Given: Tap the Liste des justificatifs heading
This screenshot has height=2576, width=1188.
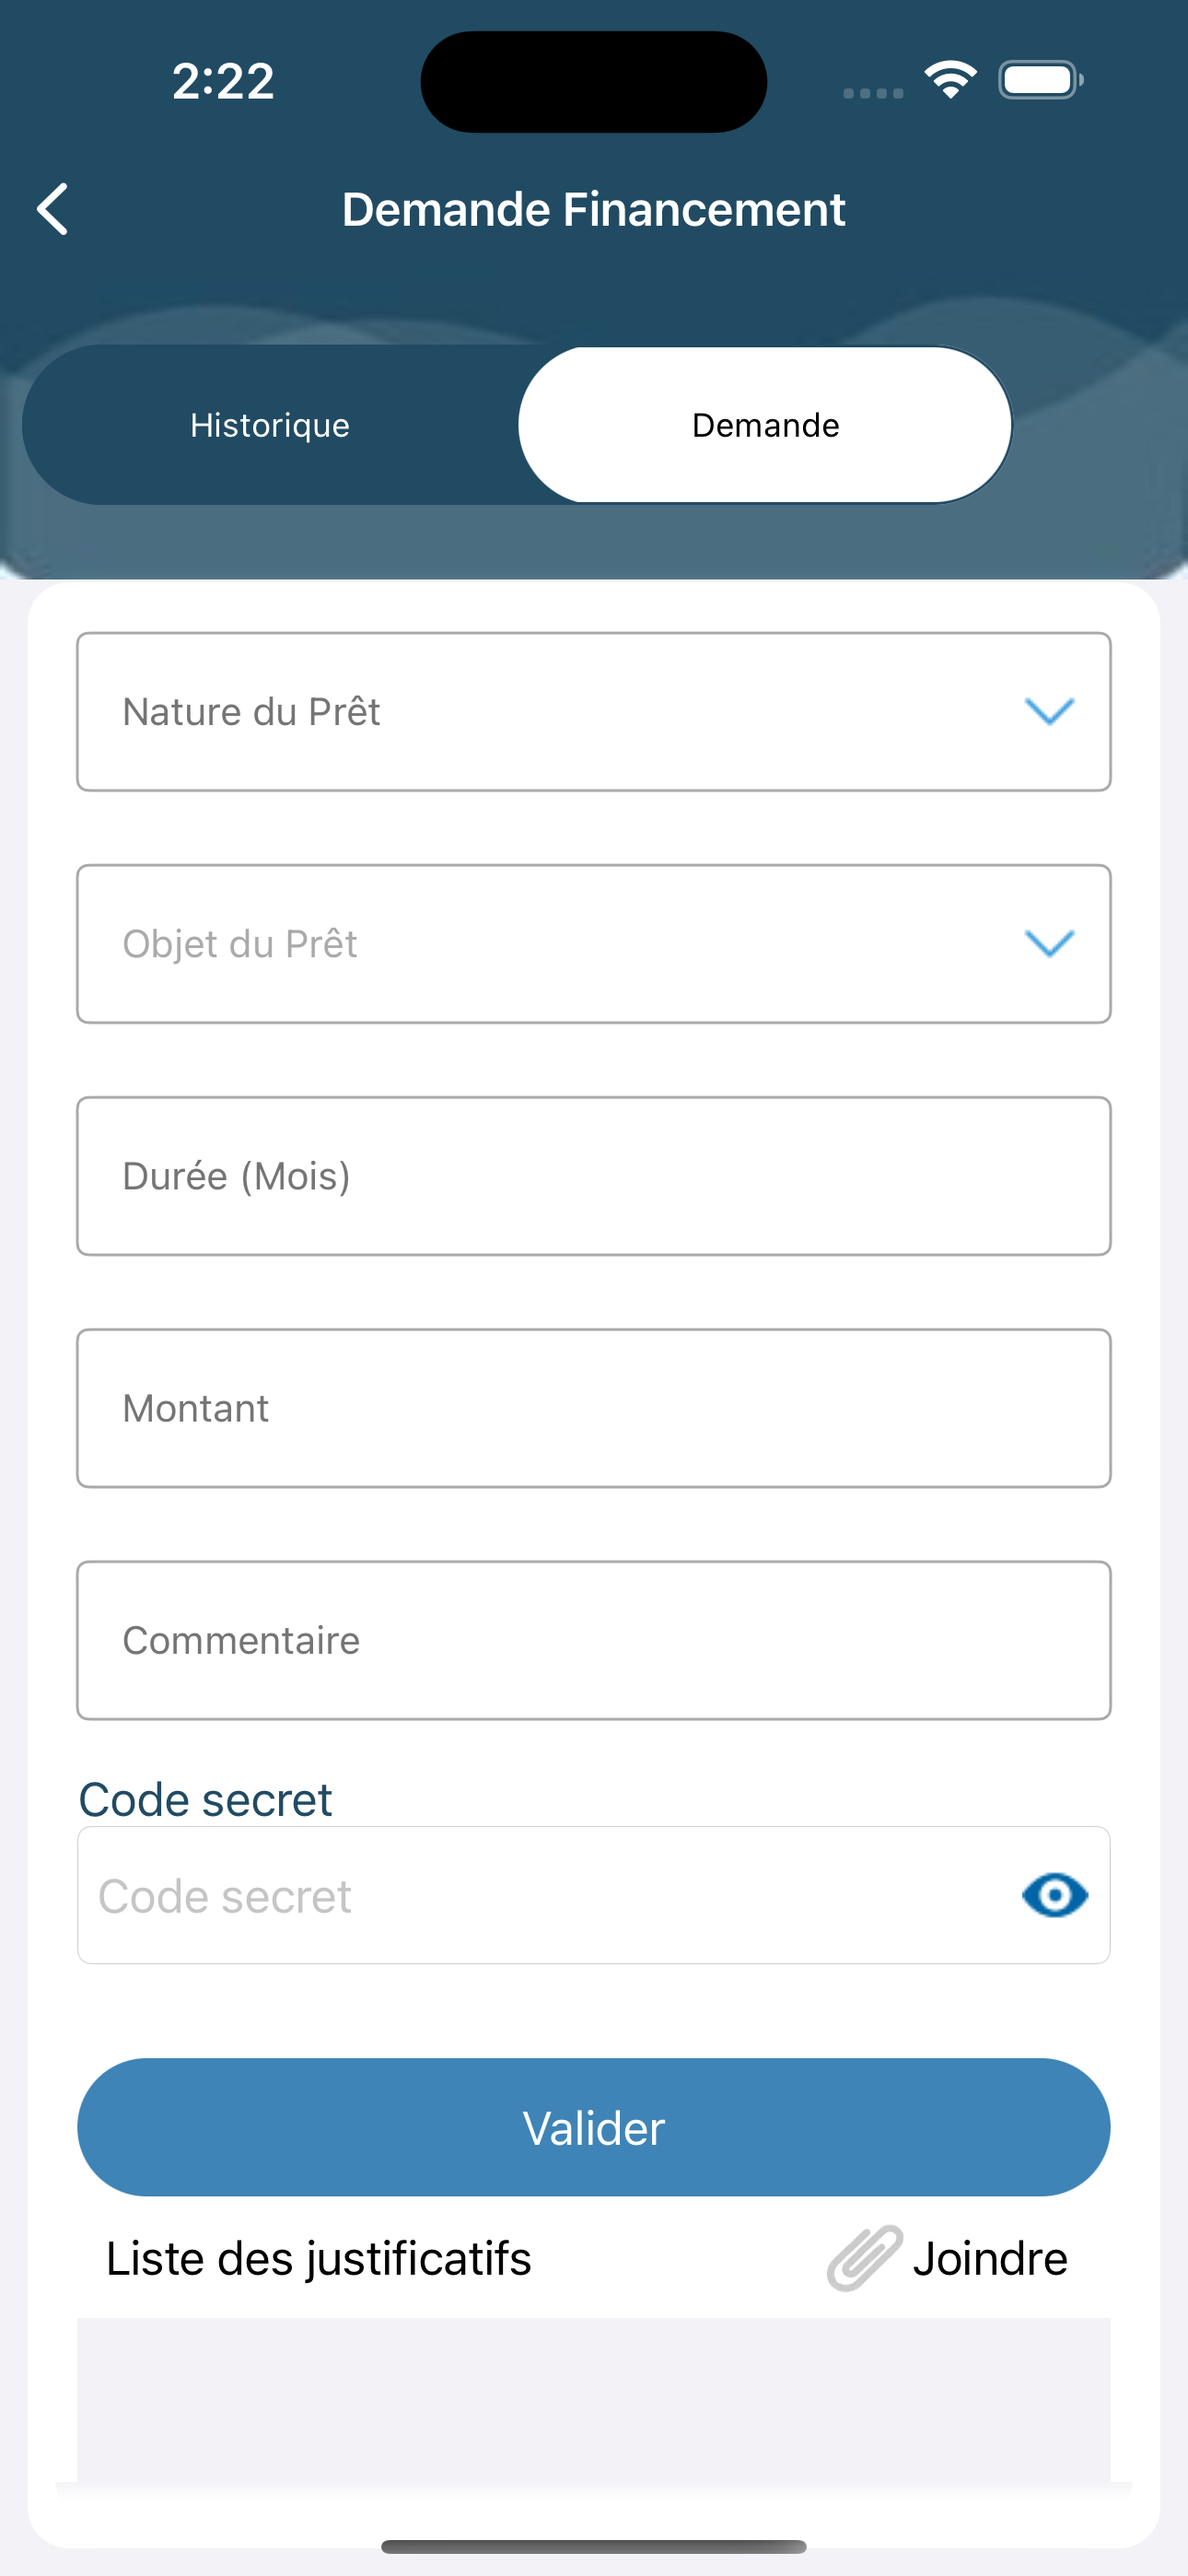Looking at the screenshot, I should click(x=319, y=2259).
